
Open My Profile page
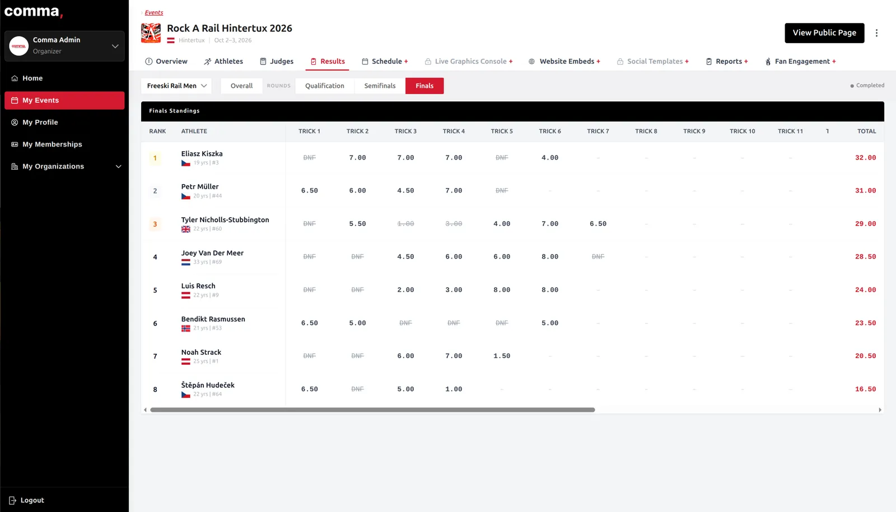pyautogui.click(x=64, y=122)
